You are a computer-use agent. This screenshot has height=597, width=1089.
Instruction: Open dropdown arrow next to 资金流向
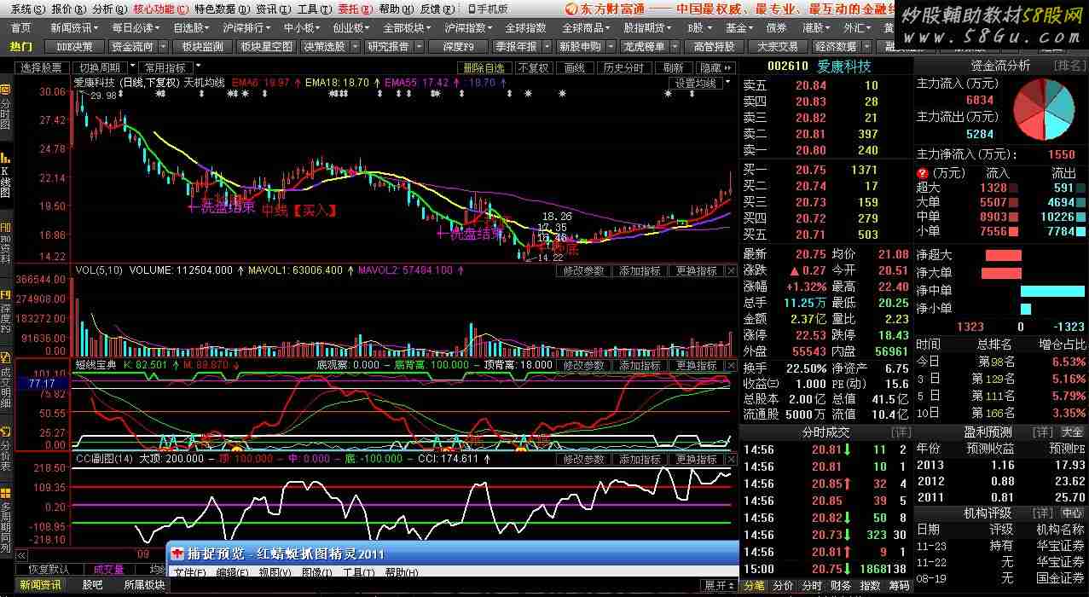[162, 47]
